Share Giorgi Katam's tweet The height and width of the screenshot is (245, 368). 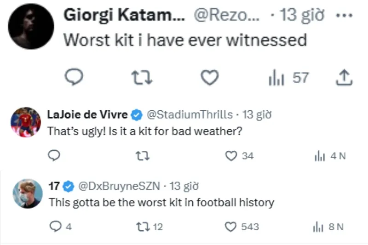pos(344,78)
